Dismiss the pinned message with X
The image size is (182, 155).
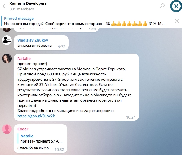point(177,21)
